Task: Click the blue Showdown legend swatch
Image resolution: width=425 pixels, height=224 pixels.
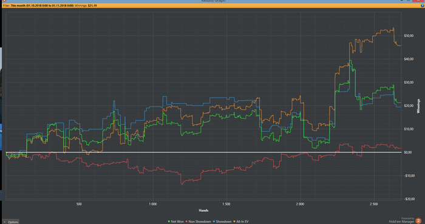Action: [214, 222]
